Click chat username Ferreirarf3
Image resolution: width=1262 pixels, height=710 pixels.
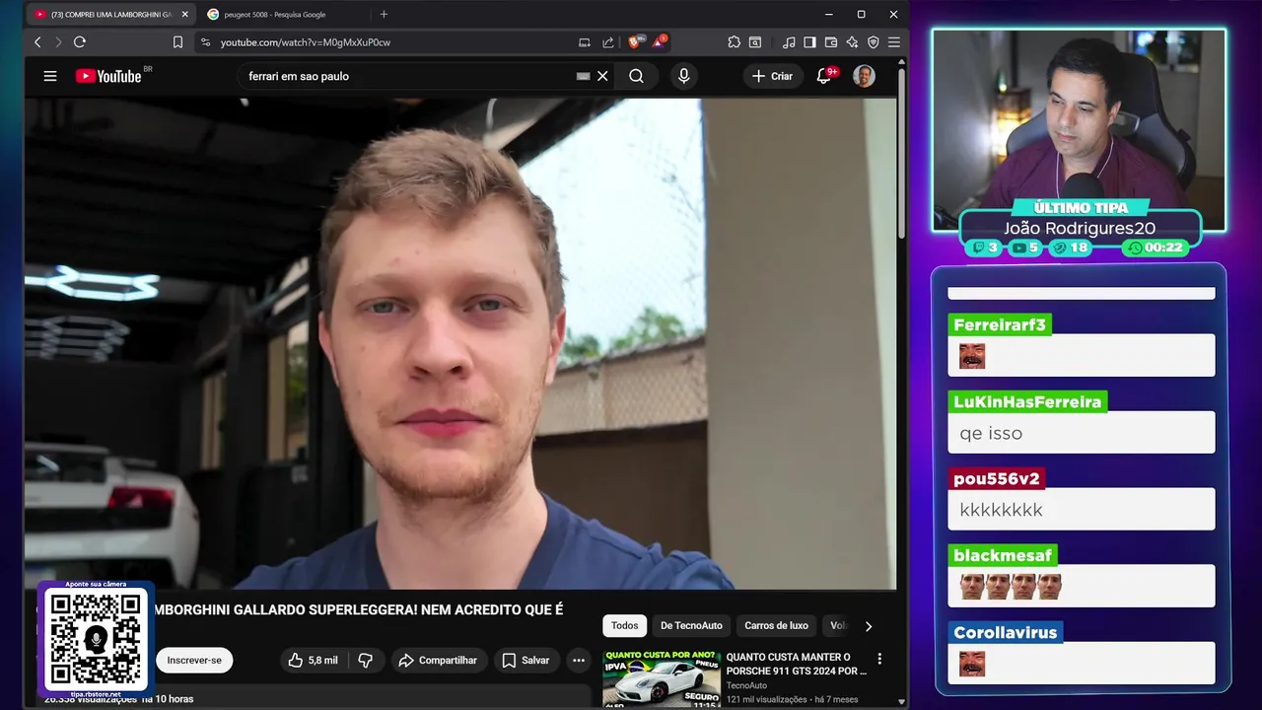[999, 324]
